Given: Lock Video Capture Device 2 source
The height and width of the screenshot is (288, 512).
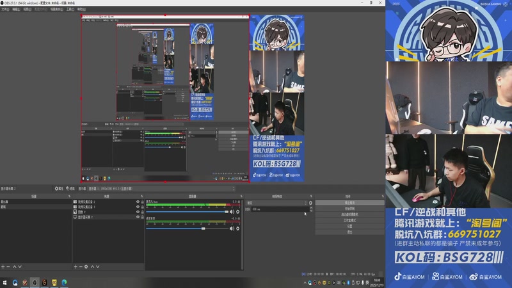Looking at the screenshot, I should (142, 202).
